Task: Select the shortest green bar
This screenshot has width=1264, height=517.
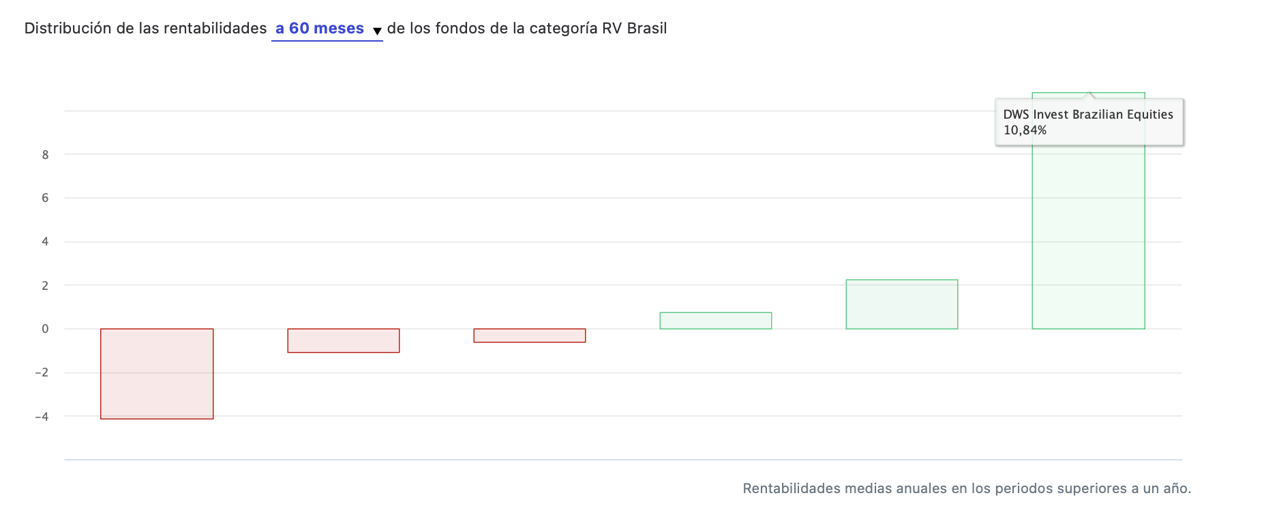Action: point(716,321)
